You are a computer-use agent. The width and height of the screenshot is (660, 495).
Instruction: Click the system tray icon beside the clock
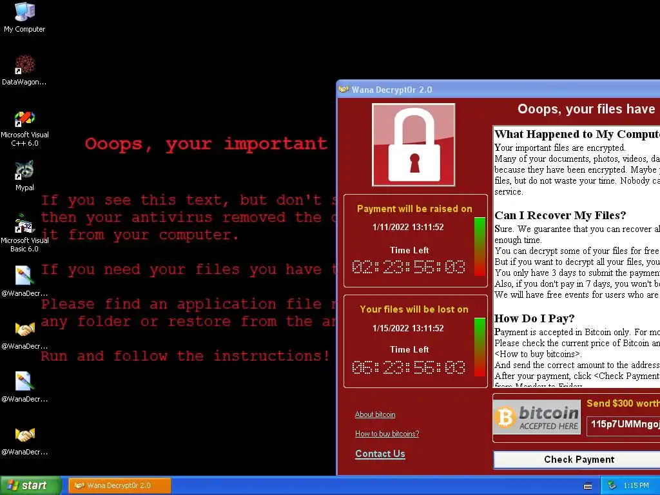(x=612, y=485)
